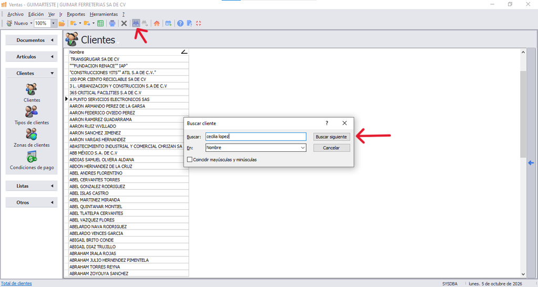The width and height of the screenshot is (538, 287).
Task: Open the Herramientas menu
Action: coord(104,14)
